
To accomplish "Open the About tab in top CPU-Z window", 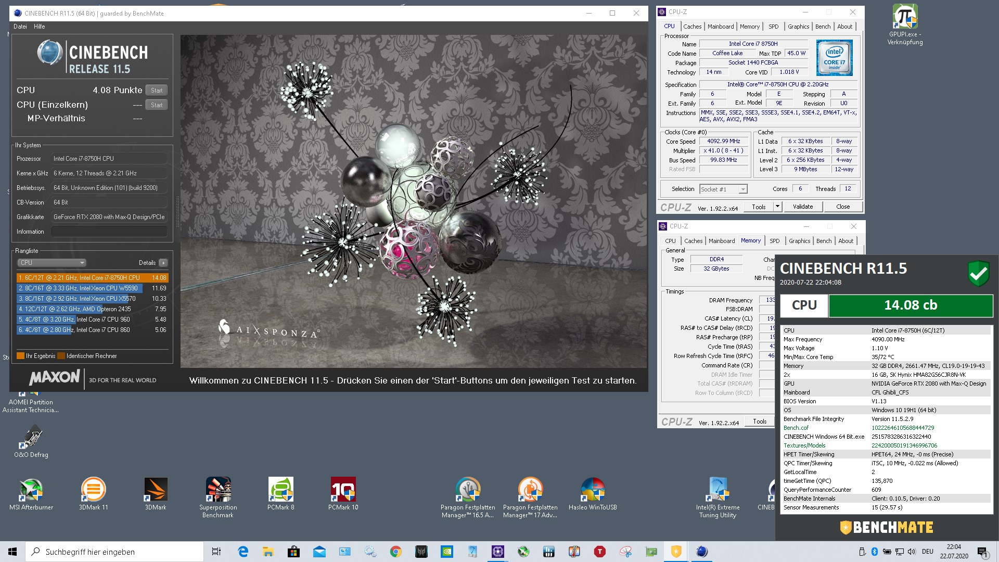I will [x=844, y=27].
